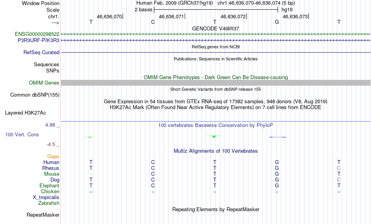
Task: Click the ---> sequence direction arrow label
Action: click(55, 23)
